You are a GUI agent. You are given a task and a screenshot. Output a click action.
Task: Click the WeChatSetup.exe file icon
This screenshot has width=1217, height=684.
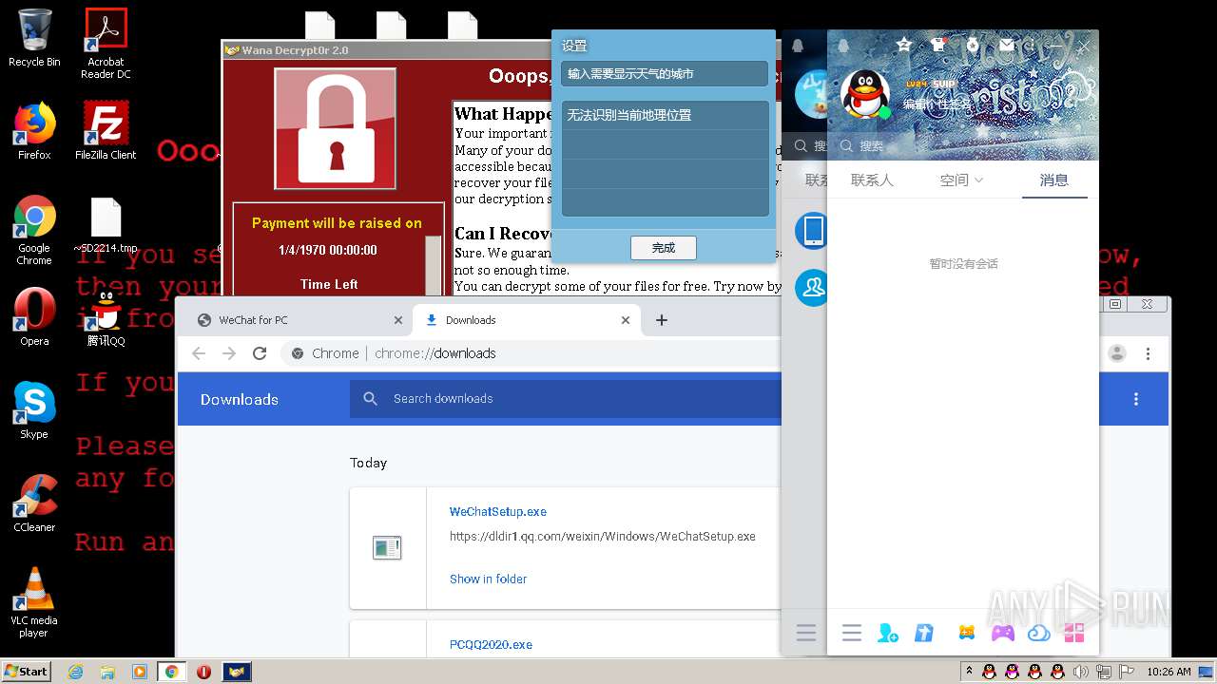[x=387, y=548]
